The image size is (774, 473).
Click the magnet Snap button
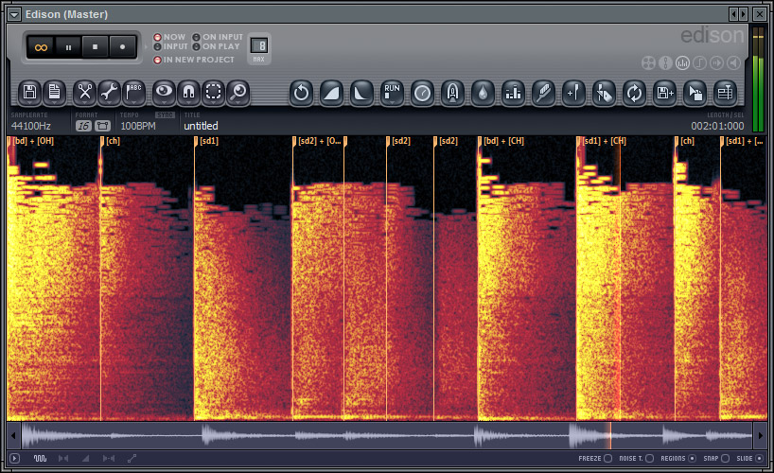point(189,92)
